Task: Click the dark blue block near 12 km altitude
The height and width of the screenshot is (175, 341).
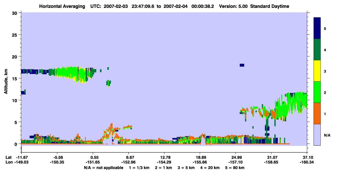Action: [23, 92]
